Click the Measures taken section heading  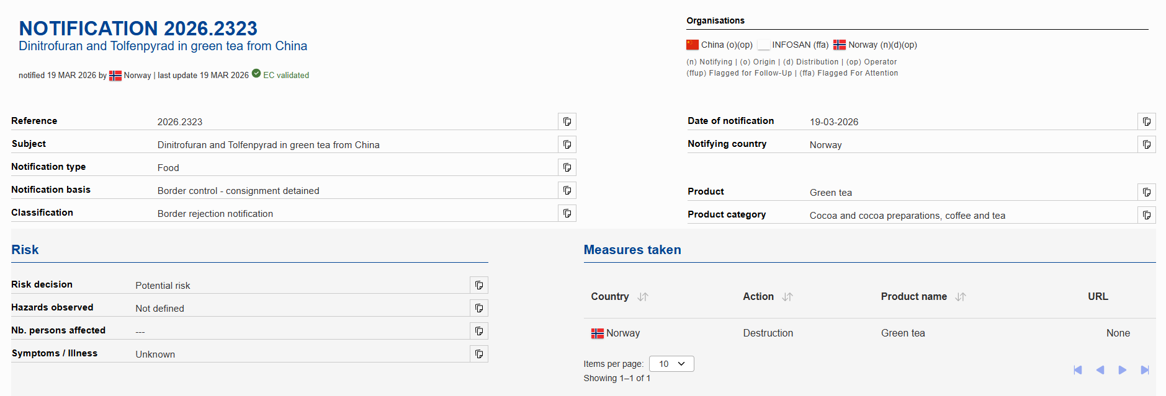[632, 250]
